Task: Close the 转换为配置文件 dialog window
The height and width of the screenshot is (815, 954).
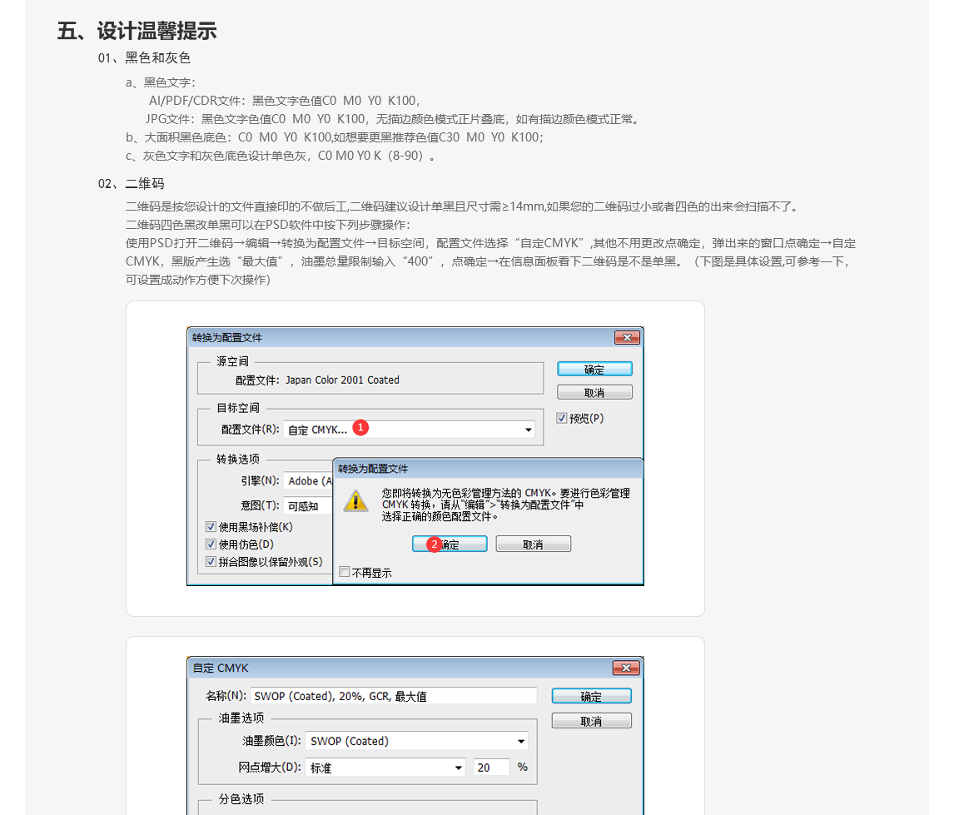Action: [x=626, y=337]
